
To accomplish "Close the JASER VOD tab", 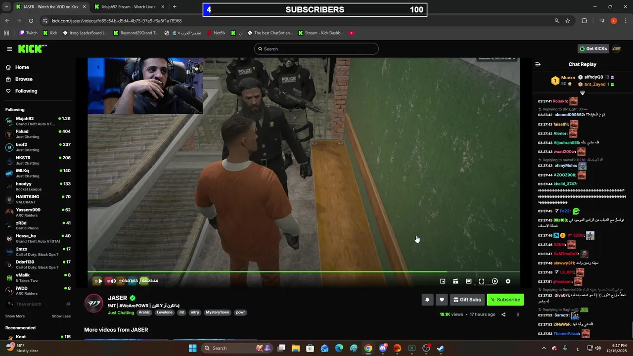I will click(x=84, y=7).
